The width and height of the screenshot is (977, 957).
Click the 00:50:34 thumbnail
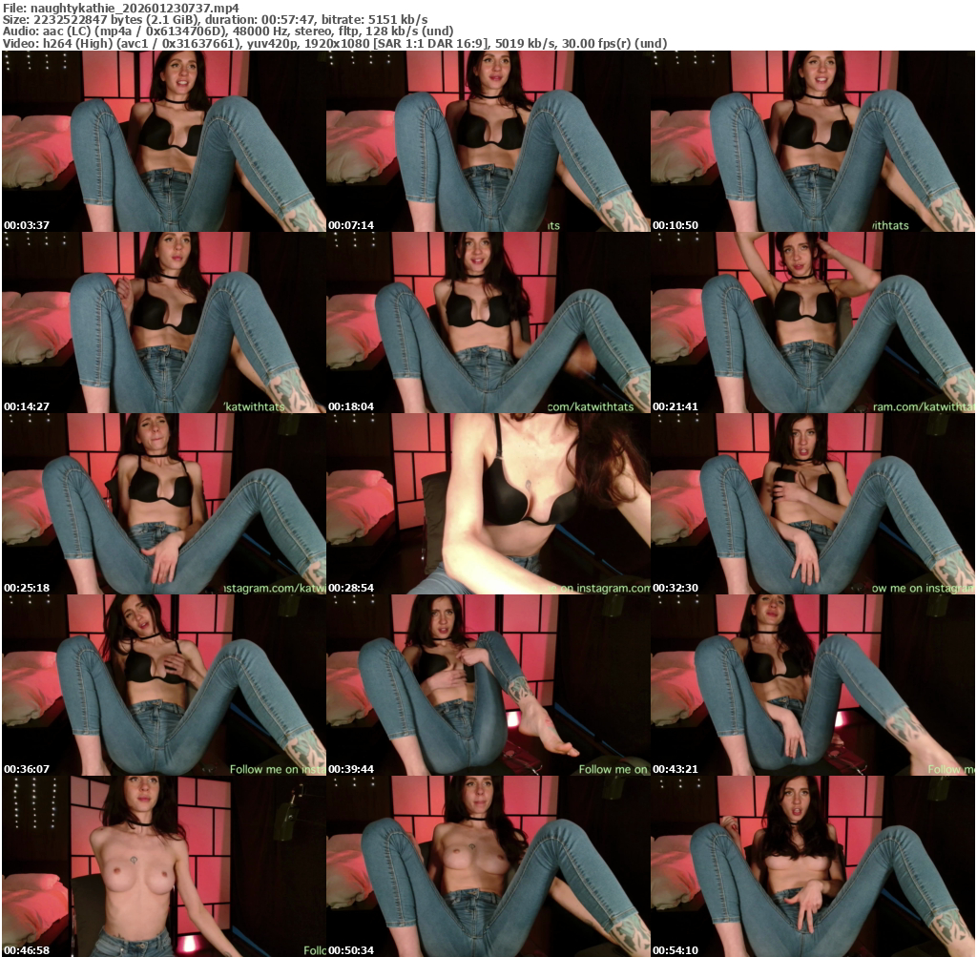[x=488, y=866]
